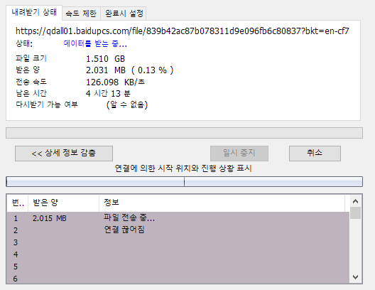Select connection row 1 with 2.015 MB

[x=178, y=218]
